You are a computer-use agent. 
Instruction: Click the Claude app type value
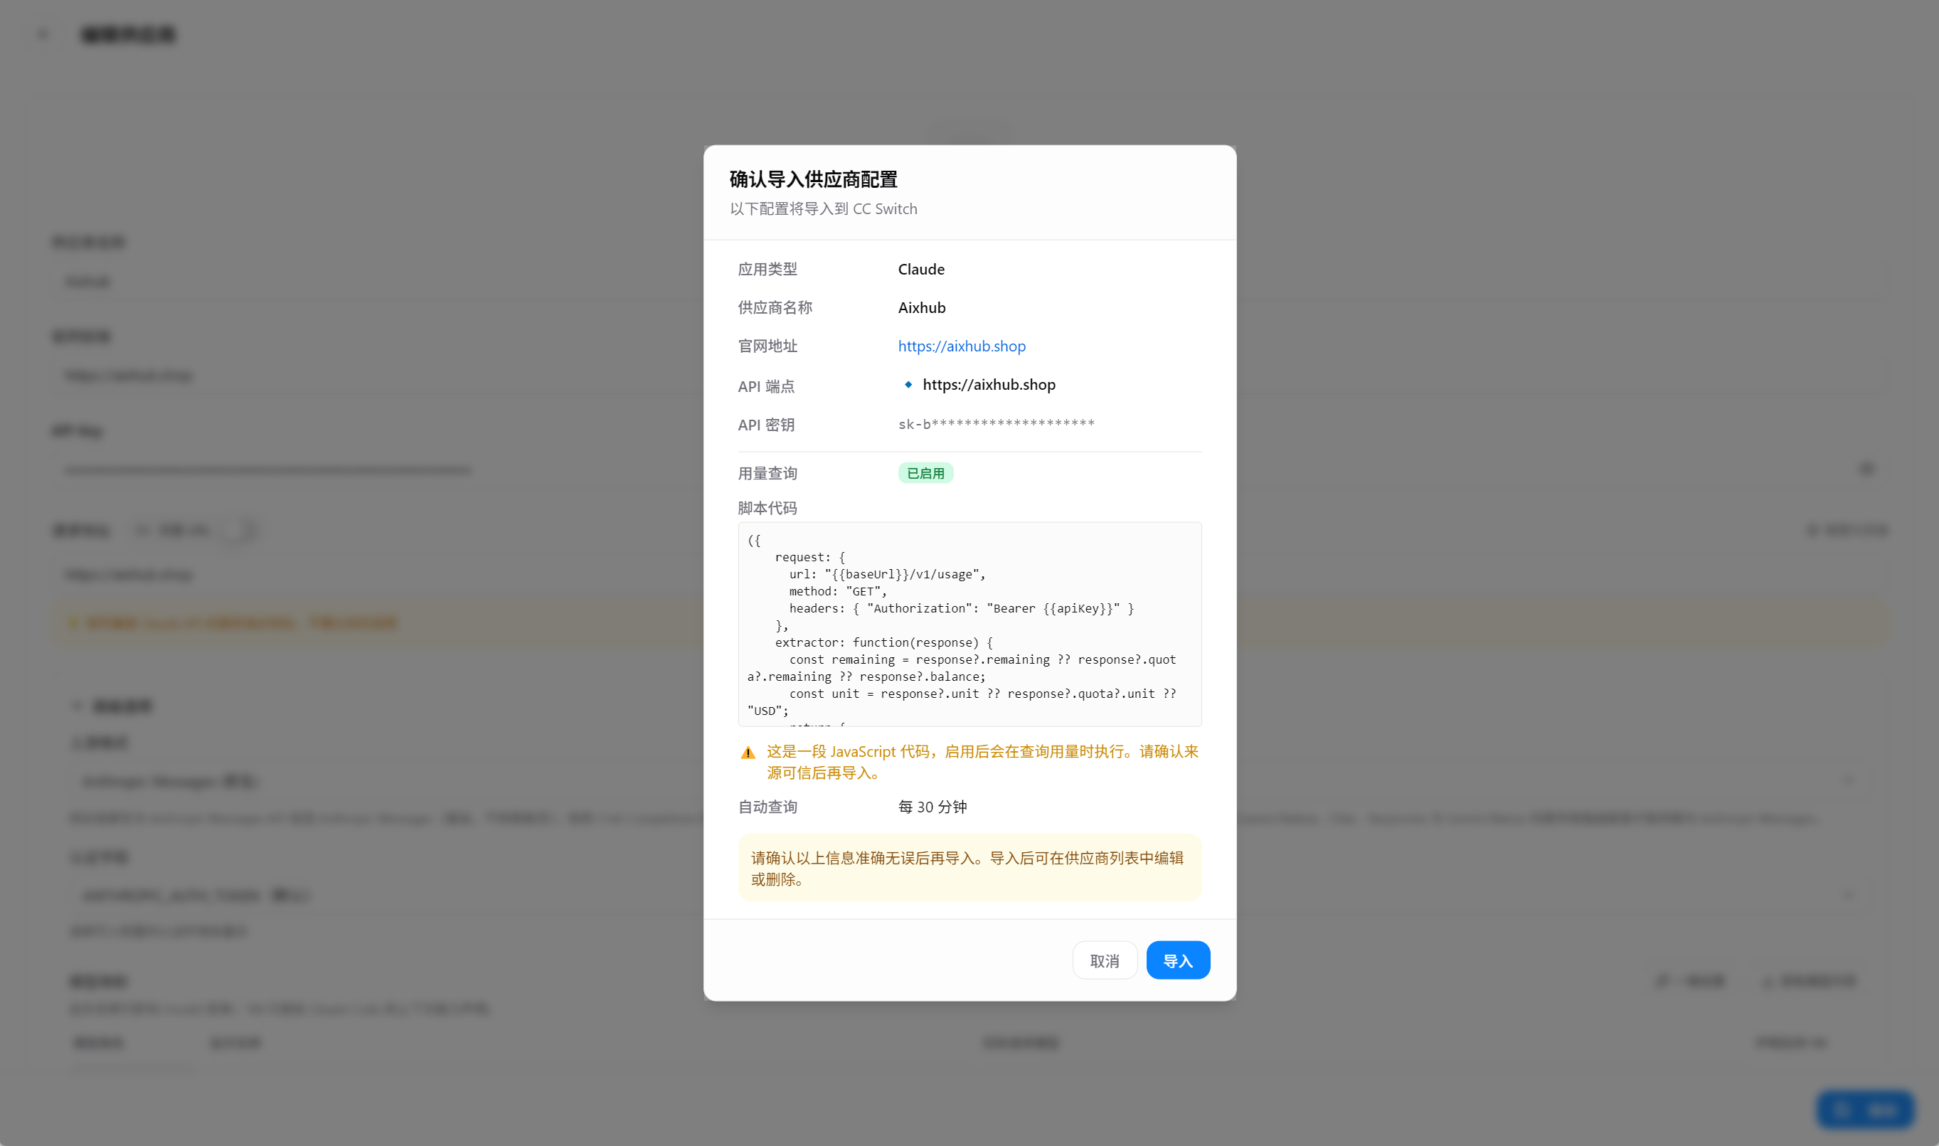(x=921, y=269)
